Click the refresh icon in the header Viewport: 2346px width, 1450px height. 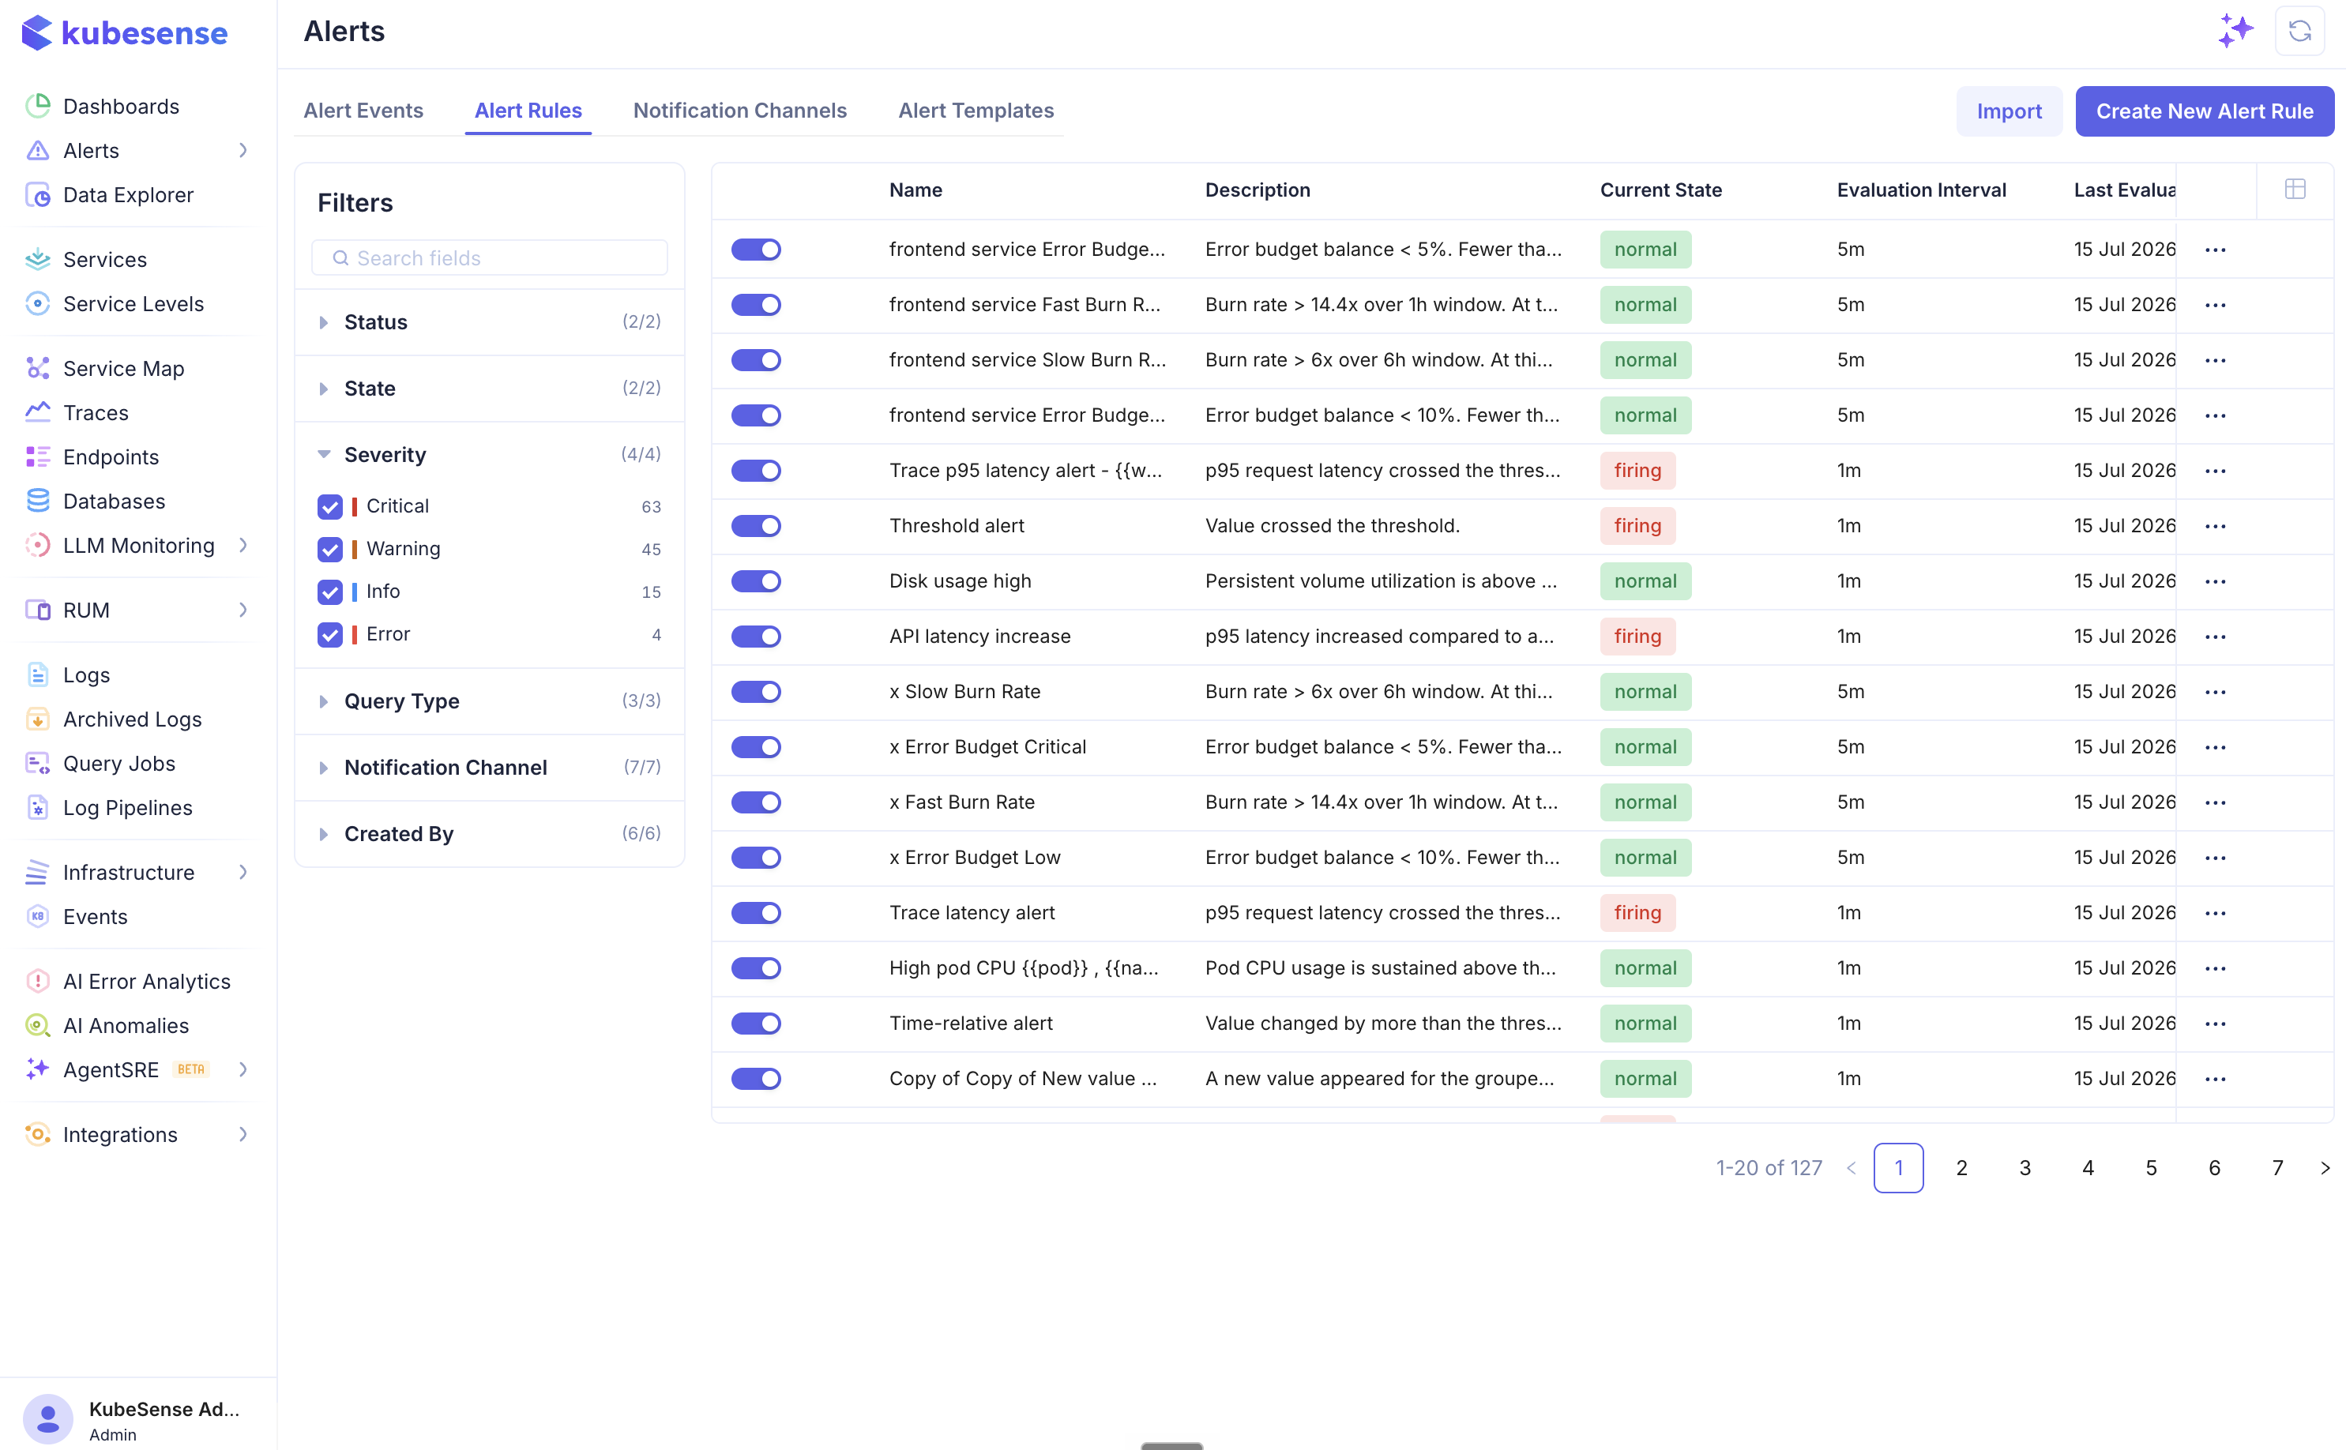coord(2299,32)
